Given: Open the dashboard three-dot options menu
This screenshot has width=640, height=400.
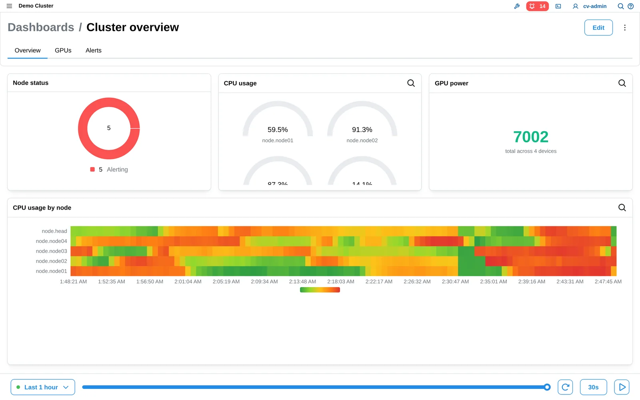Looking at the screenshot, I should tap(625, 28).
